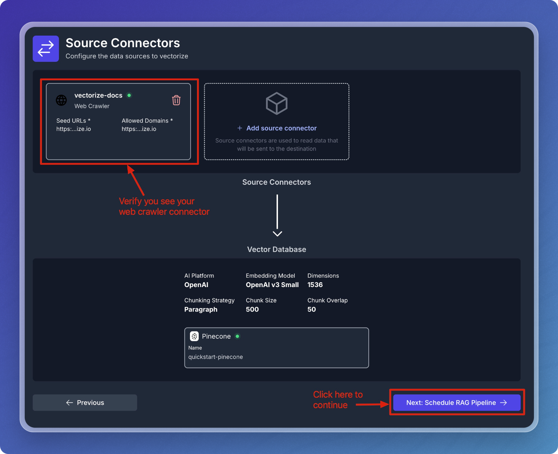
Task: Click the OpenAI AI Platform value
Action: 196,285
